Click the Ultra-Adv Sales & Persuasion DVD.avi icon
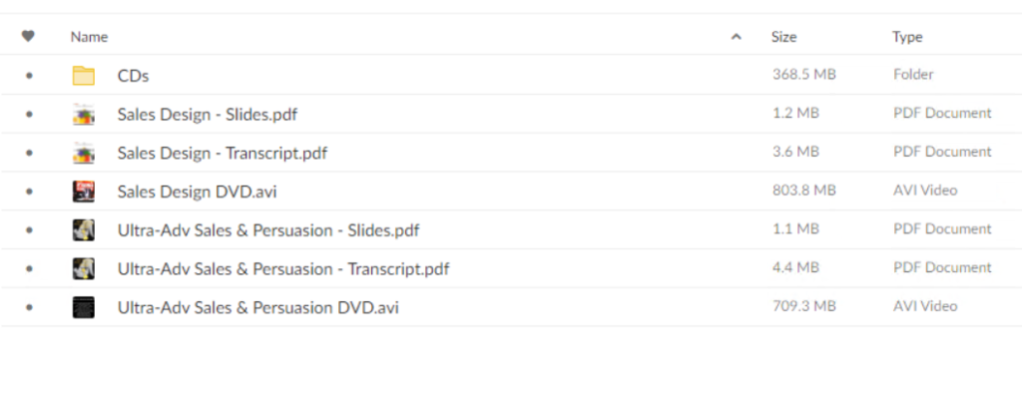1022x396 pixels. pyautogui.click(x=84, y=307)
